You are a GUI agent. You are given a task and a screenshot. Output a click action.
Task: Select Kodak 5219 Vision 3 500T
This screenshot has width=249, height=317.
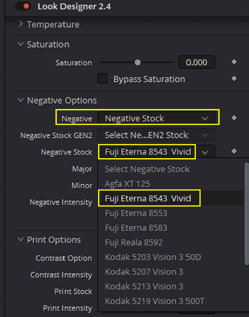(x=155, y=301)
